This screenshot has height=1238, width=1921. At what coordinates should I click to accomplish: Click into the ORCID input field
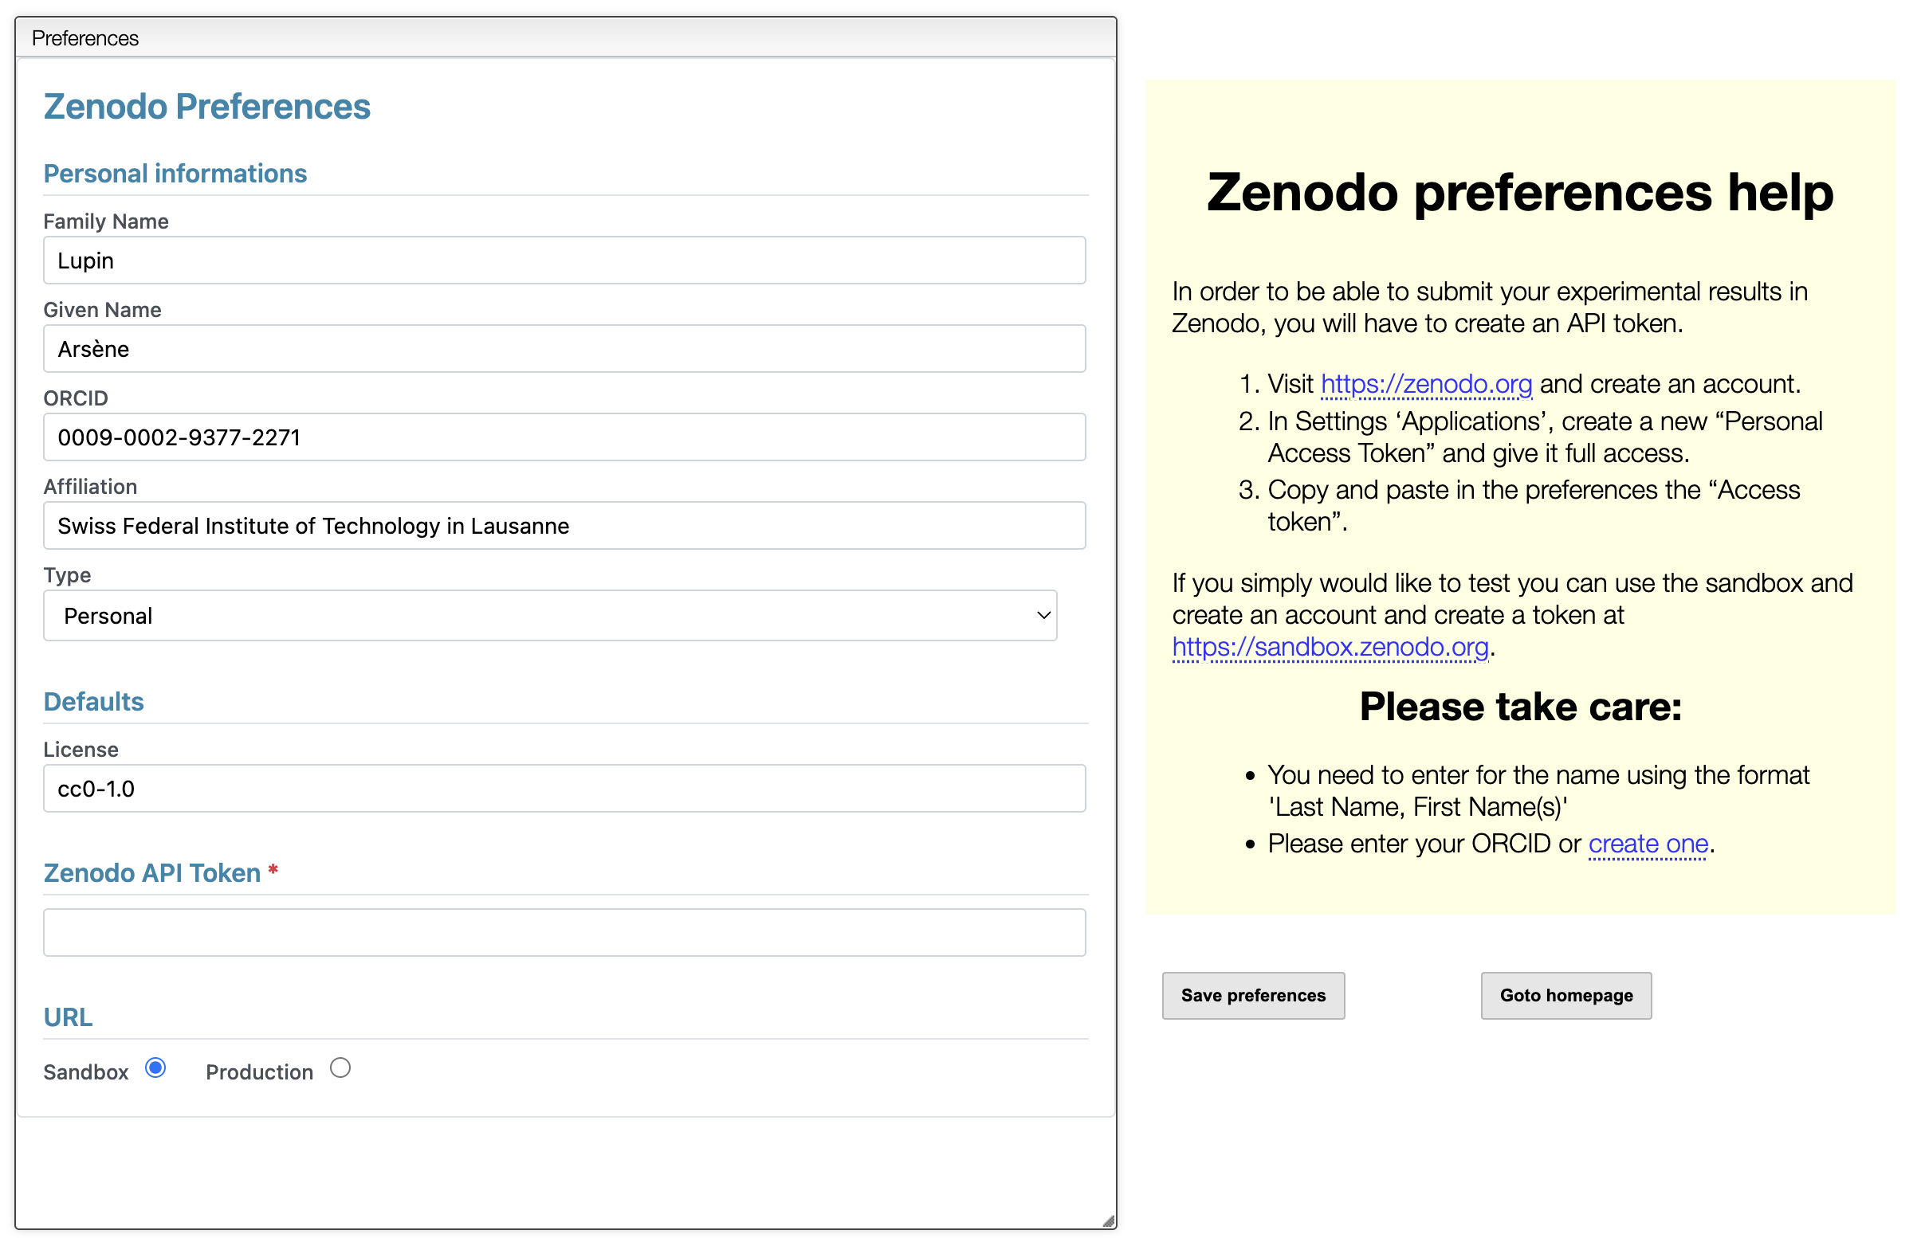coord(565,437)
